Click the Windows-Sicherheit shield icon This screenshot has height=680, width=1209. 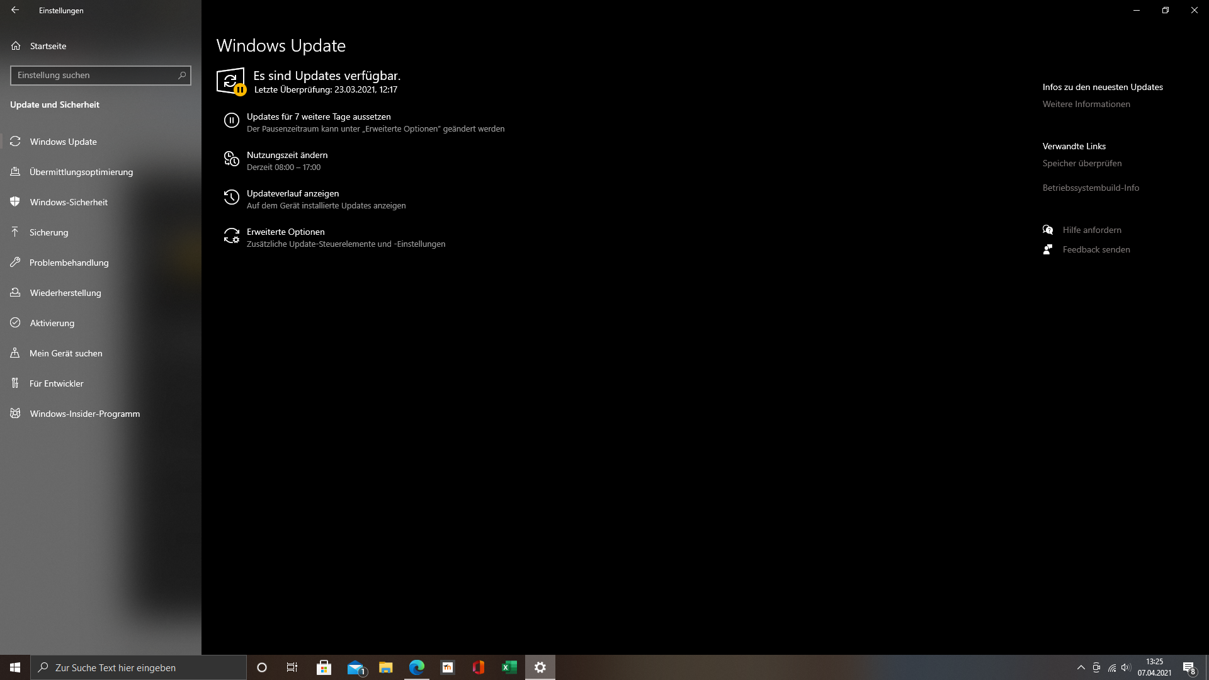pos(15,201)
